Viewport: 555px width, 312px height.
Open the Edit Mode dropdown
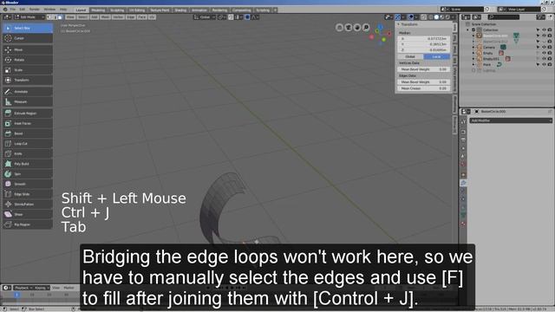[29, 17]
